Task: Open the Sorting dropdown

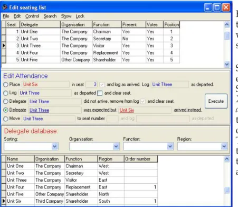Action: (x=55, y=146)
